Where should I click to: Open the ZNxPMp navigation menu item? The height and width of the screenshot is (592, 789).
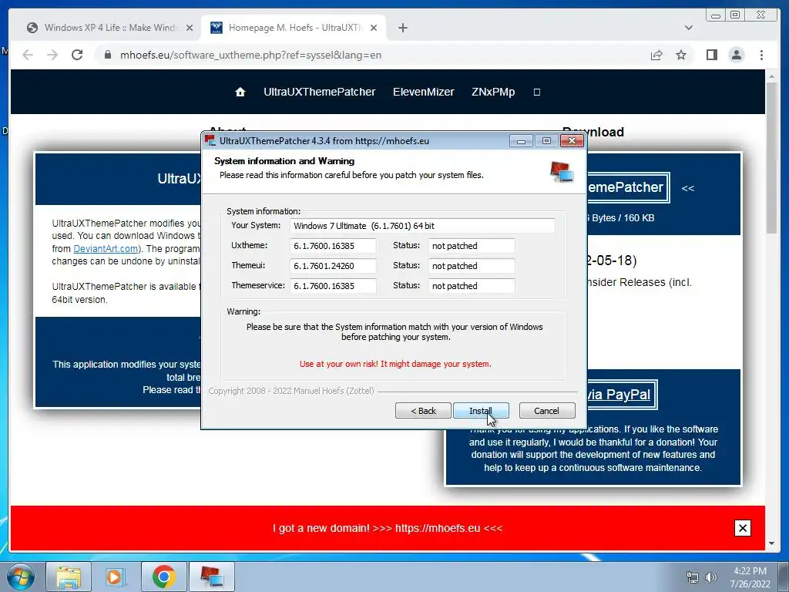[x=493, y=92]
